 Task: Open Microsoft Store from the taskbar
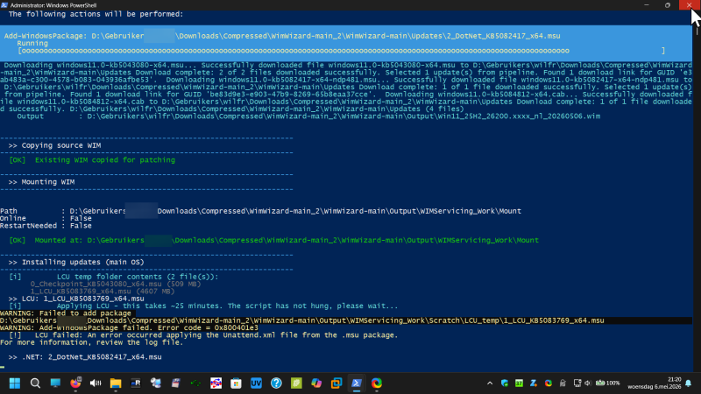pyautogui.click(x=236, y=383)
